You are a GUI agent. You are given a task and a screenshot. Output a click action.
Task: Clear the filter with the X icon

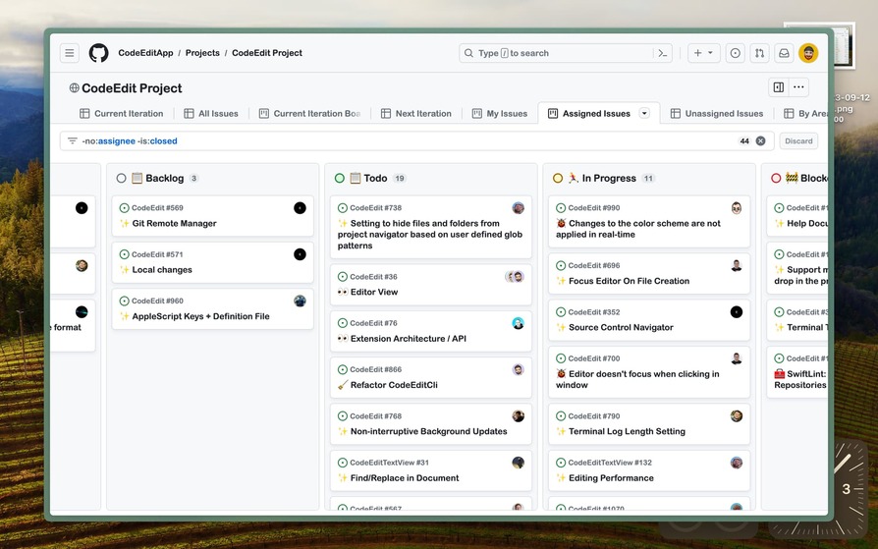(x=760, y=141)
